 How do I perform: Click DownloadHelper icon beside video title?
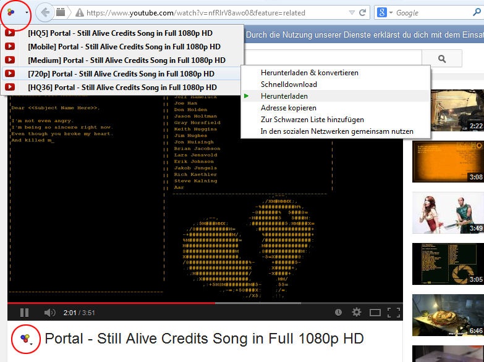pos(26,339)
